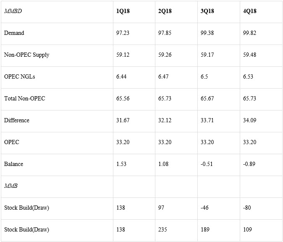Click Demand value 99.82 for 4Q18
Image resolution: width=283 pixels, height=242 pixels.
point(249,33)
